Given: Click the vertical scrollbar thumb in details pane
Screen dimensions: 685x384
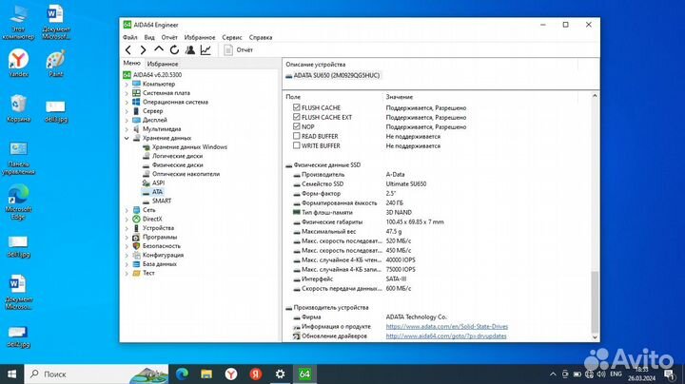Looking at the screenshot, I should click(595, 302).
